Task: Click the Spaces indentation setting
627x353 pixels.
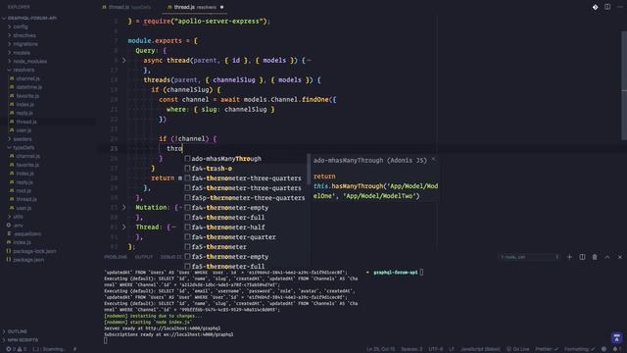Action: (411, 349)
